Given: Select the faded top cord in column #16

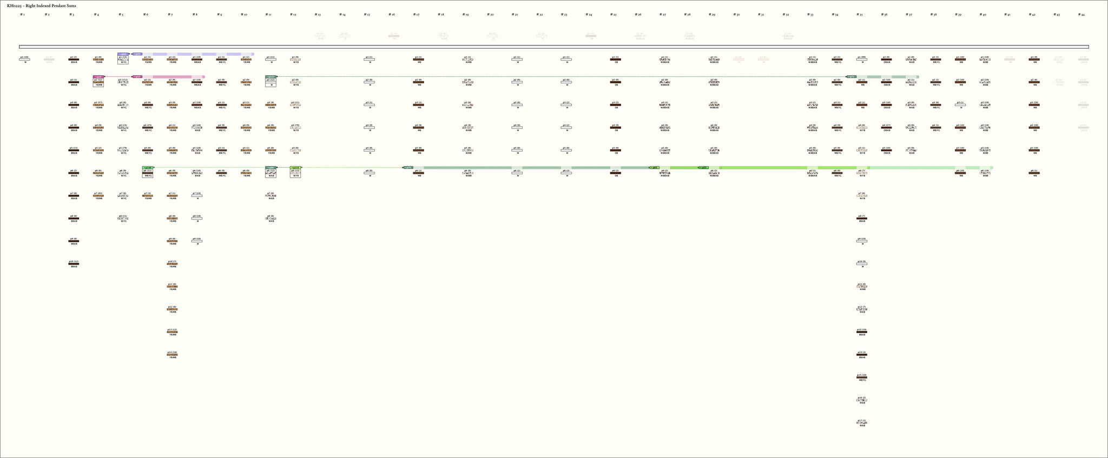Looking at the screenshot, I should pyautogui.click(x=393, y=36).
